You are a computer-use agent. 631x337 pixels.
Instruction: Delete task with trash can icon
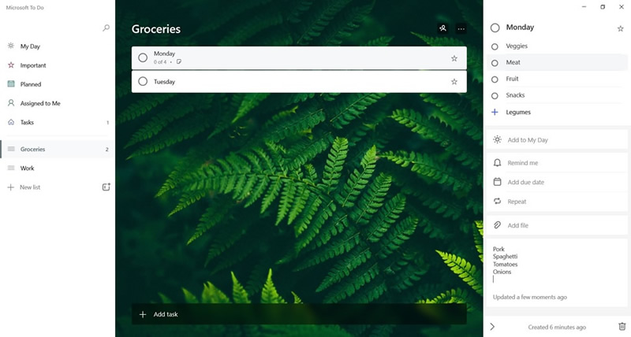coord(622,326)
